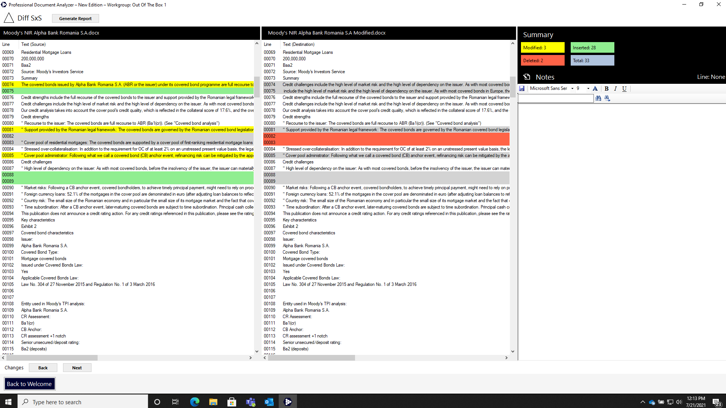This screenshot has width=726, height=408.
Task: Click the save note icon
Action: [x=522, y=88]
